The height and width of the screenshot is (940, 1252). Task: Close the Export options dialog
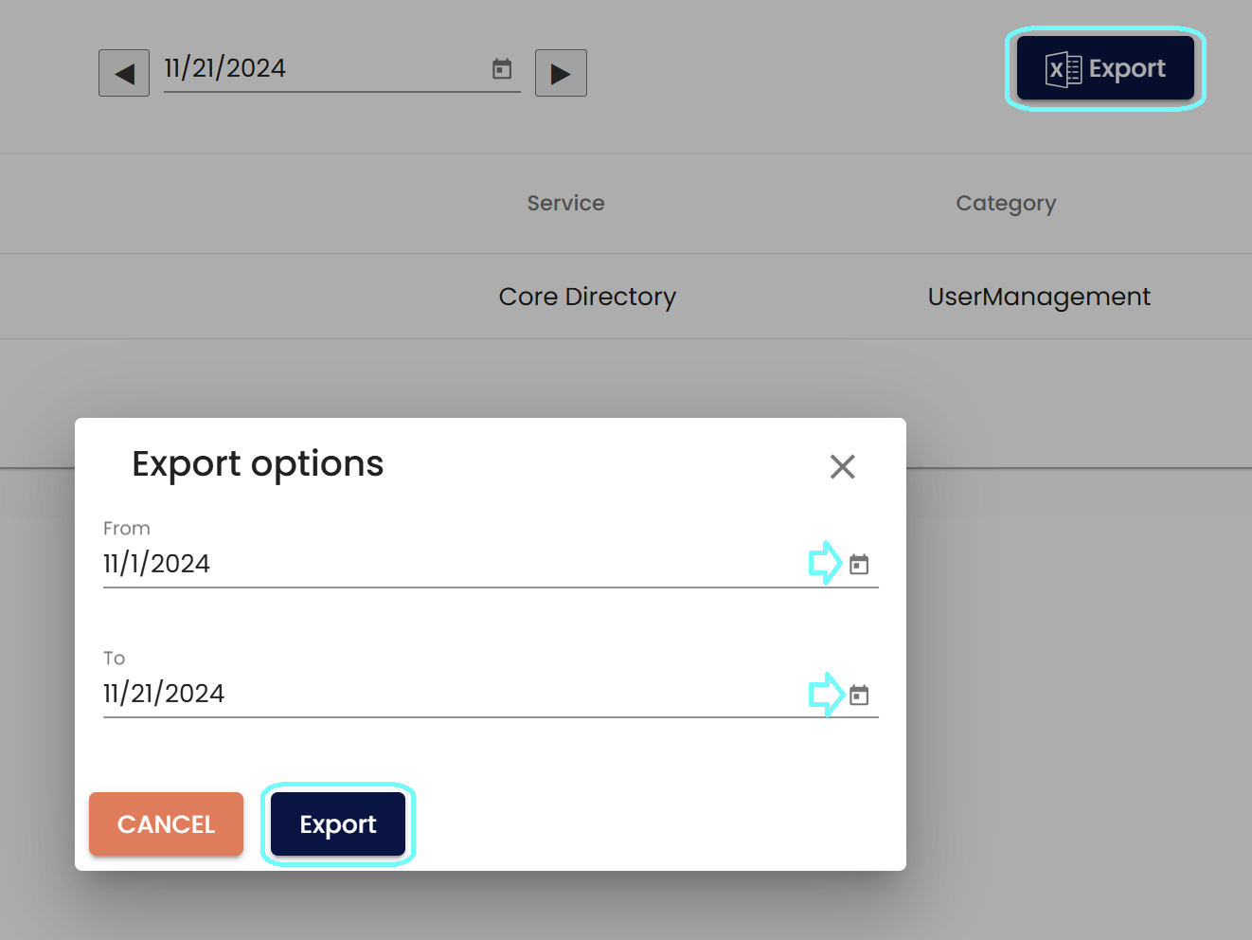(842, 466)
